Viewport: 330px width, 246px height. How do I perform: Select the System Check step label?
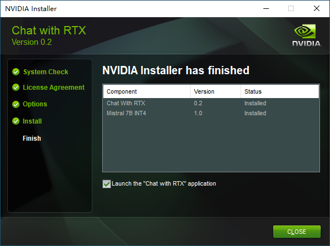46,72
